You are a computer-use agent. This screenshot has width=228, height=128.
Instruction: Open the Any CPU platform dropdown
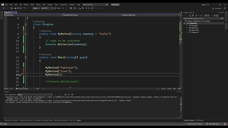click(x=47, y=8)
